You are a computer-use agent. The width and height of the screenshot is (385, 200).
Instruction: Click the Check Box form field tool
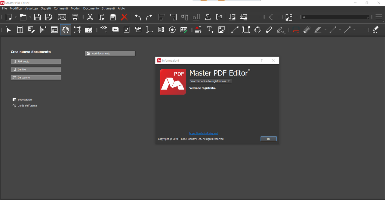[127, 30]
